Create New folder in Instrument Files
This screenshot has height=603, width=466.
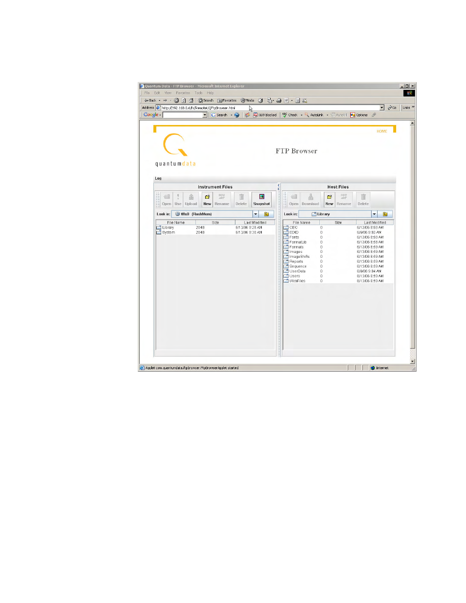point(207,199)
